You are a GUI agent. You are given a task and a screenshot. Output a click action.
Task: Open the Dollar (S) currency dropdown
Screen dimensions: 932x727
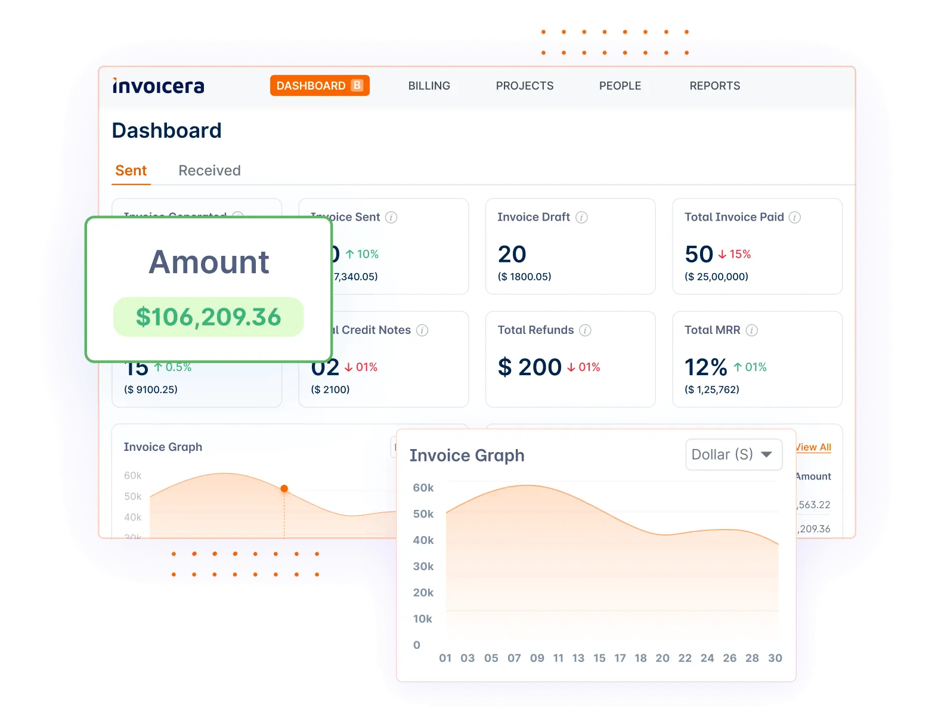tap(733, 454)
